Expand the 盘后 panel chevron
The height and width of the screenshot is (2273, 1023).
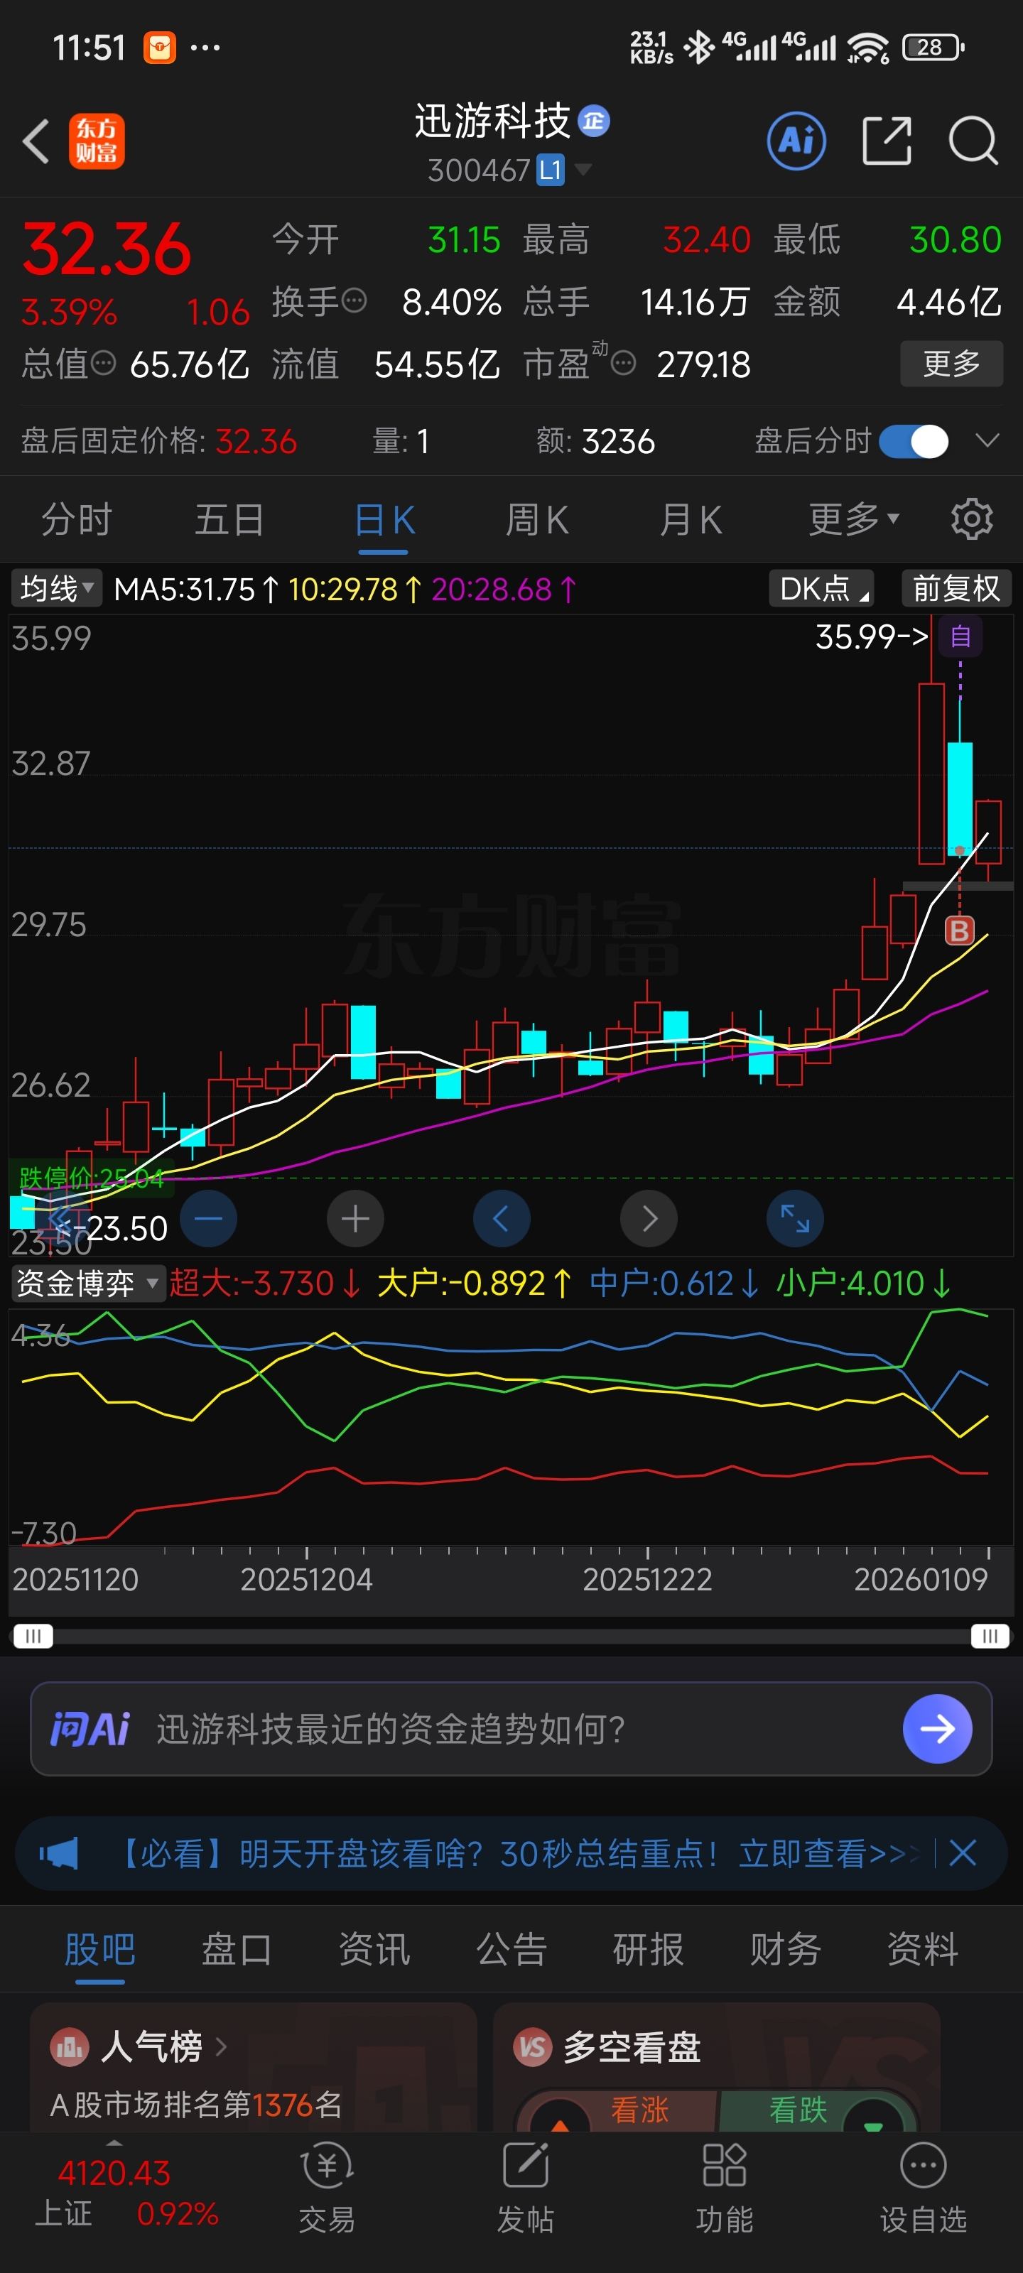(987, 440)
